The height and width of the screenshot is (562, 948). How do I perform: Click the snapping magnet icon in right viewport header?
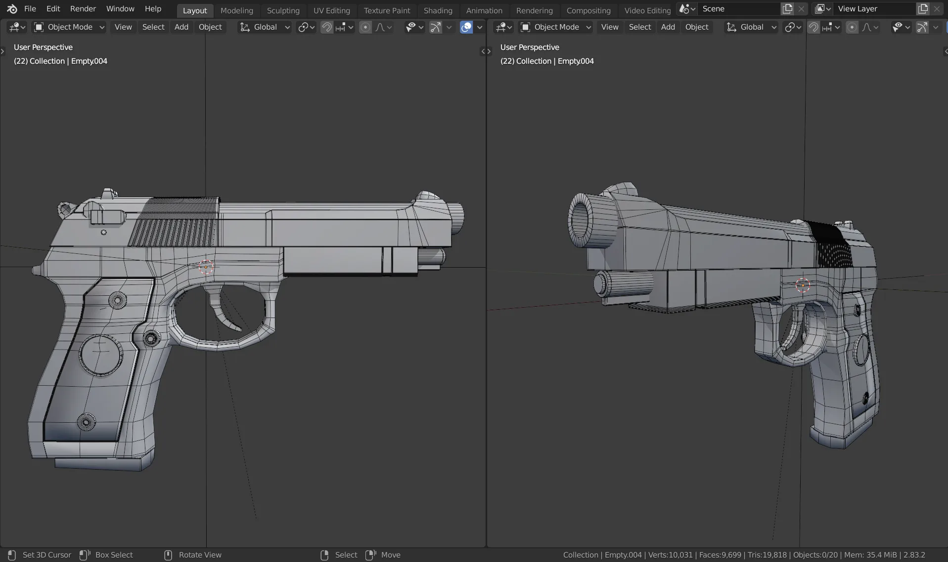813,27
